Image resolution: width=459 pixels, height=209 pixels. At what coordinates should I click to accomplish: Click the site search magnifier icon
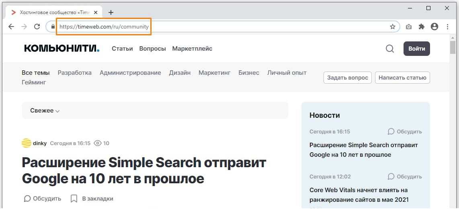[389, 49]
